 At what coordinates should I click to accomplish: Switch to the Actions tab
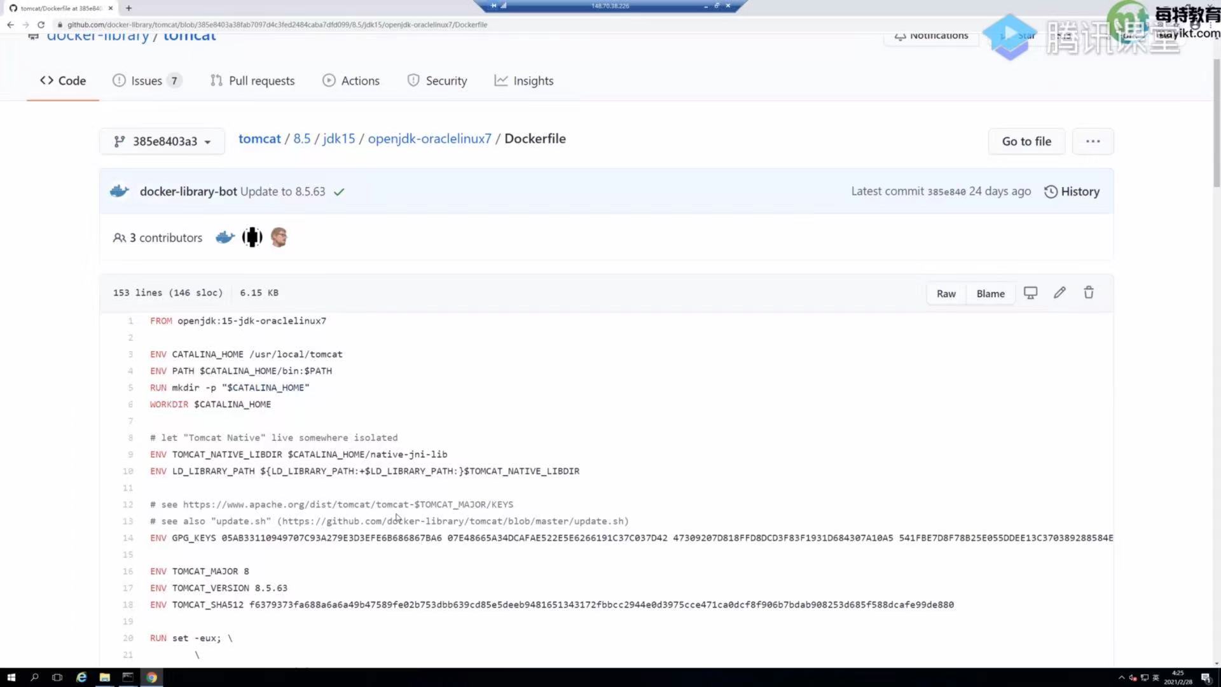(351, 81)
